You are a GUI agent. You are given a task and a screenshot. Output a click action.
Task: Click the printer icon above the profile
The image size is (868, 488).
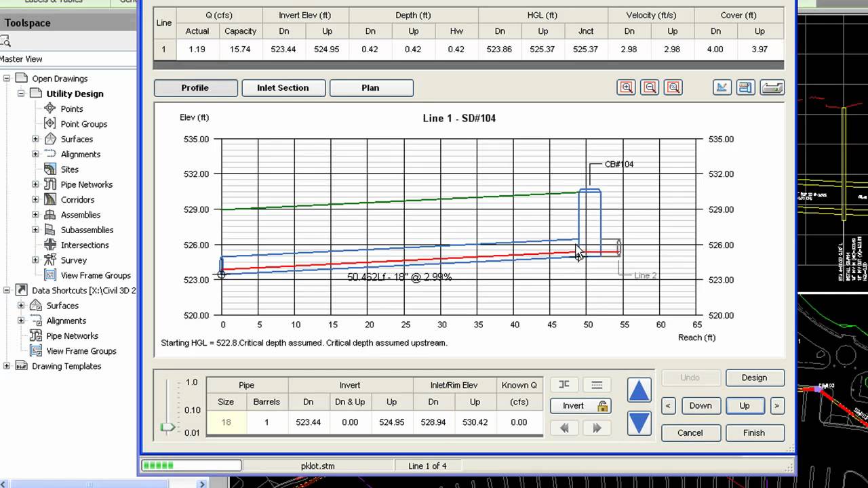[772, 87]
